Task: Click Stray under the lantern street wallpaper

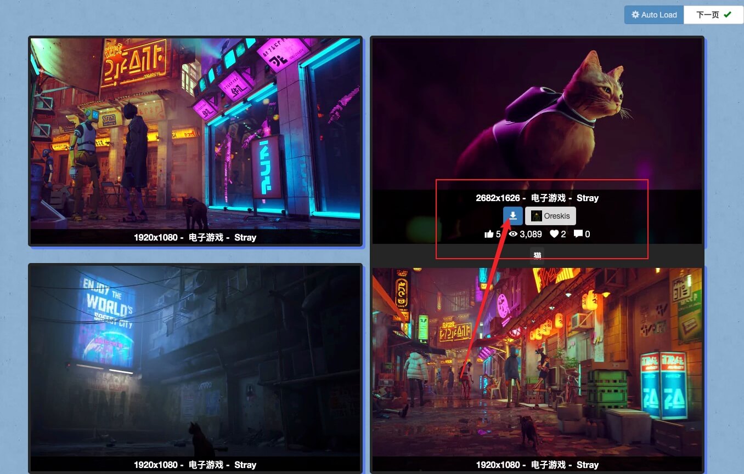Action: click(x=588, y=465)
